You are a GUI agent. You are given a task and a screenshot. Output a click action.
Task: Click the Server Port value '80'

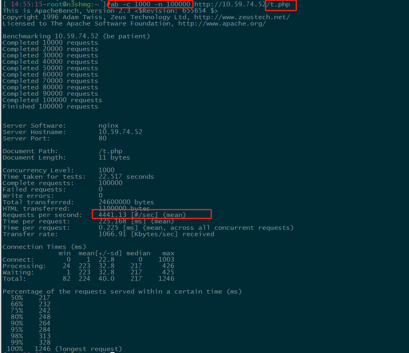click(x=103, y=138)
